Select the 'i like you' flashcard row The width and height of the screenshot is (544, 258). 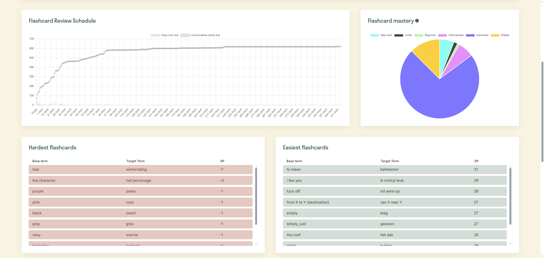tap(395, 180)
